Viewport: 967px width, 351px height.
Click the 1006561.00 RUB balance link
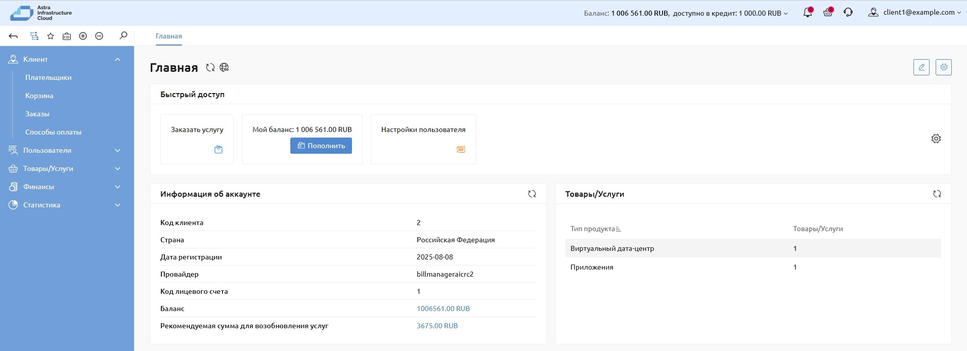[x=443, y=309]
